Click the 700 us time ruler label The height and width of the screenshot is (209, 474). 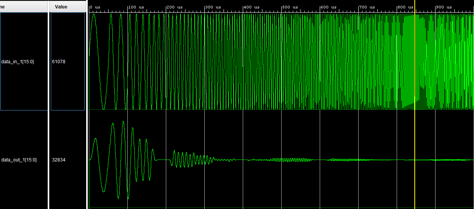click(x=367, y=7)
